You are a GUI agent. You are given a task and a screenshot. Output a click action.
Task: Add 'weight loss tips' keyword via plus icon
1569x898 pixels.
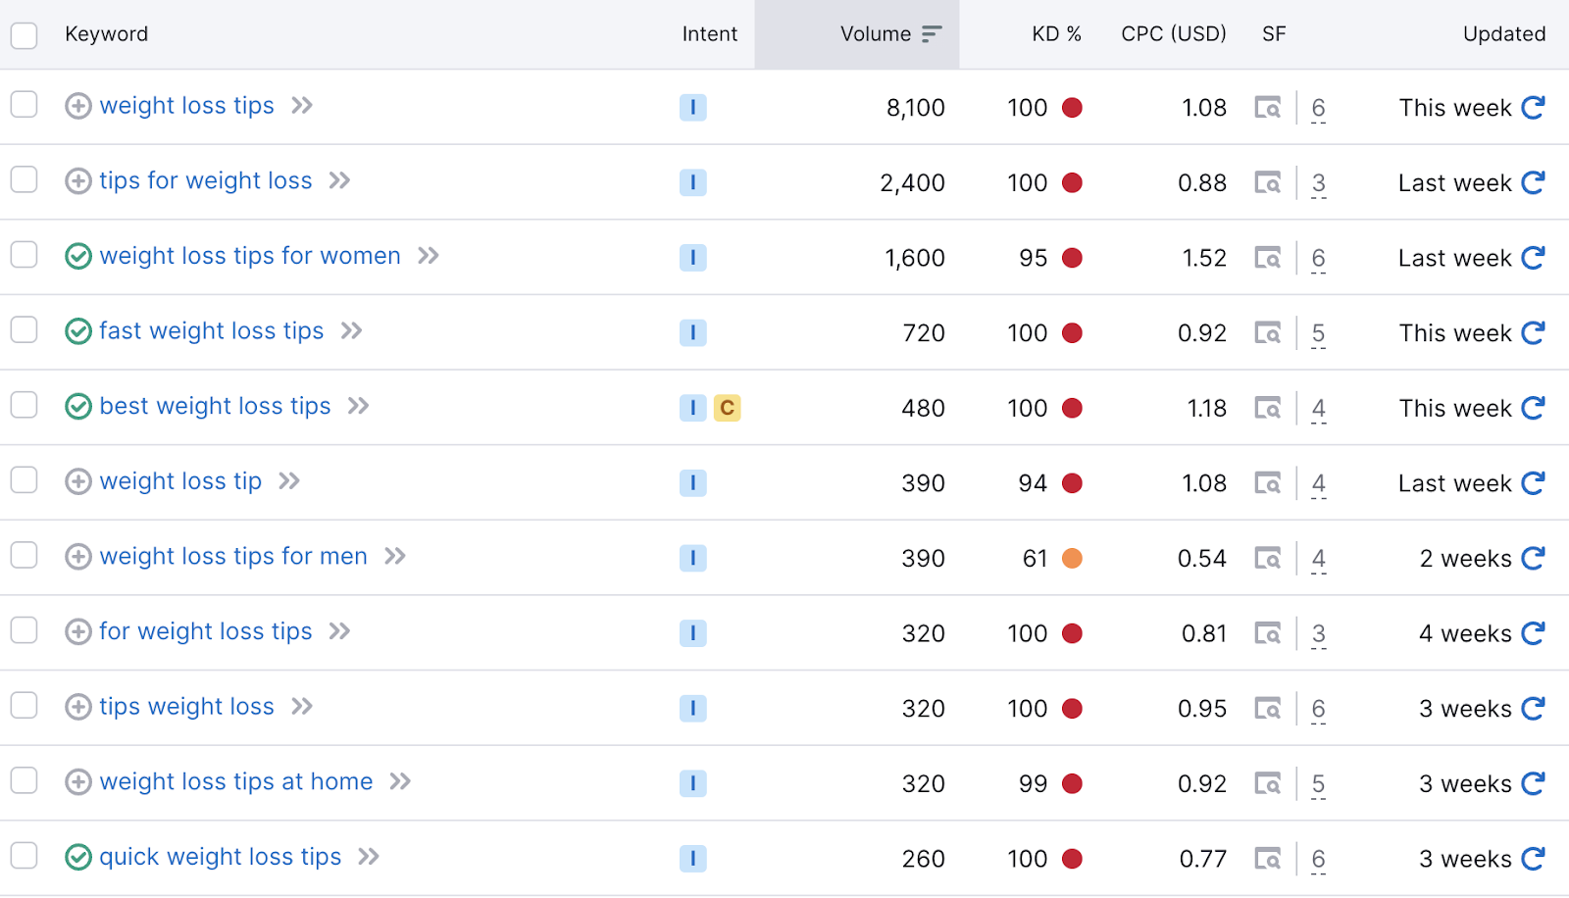coord(78,106)
